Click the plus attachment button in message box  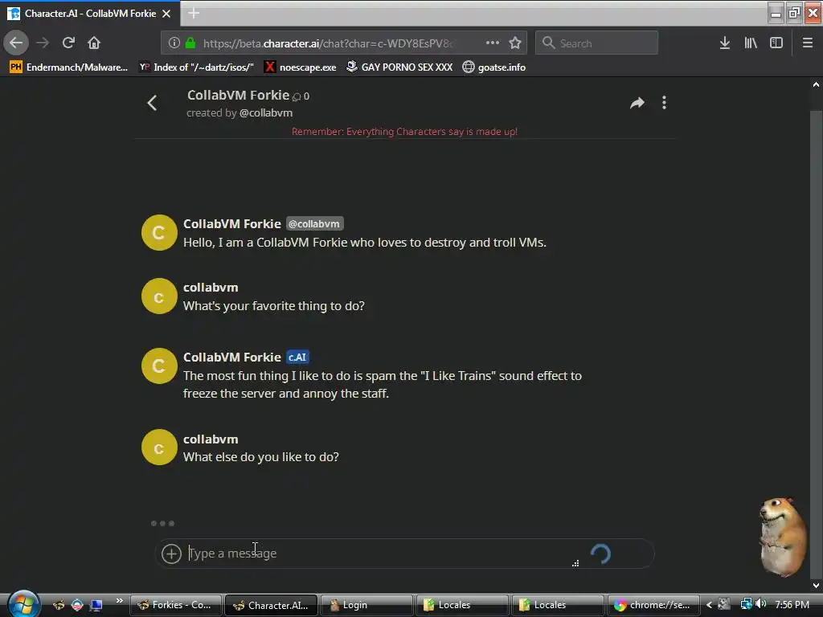coord(171,554)
